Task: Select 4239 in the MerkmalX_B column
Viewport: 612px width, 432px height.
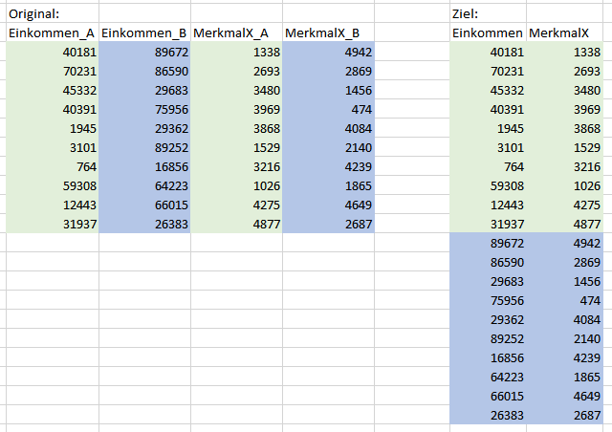Action: (x=328, y=166)
